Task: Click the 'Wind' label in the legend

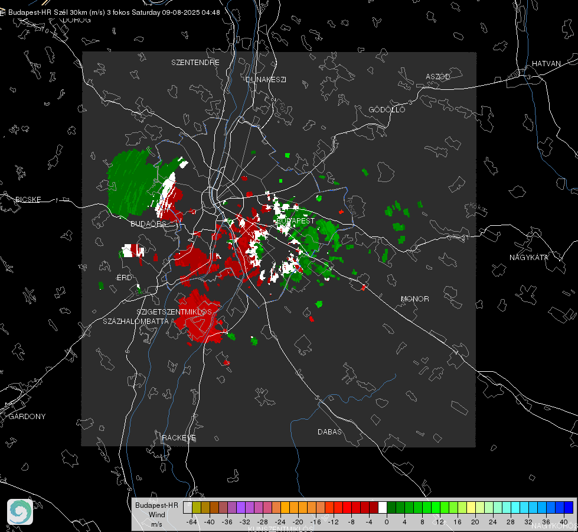Action: click(156, 514)
